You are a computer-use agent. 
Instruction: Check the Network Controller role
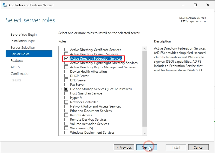[66, 102]
